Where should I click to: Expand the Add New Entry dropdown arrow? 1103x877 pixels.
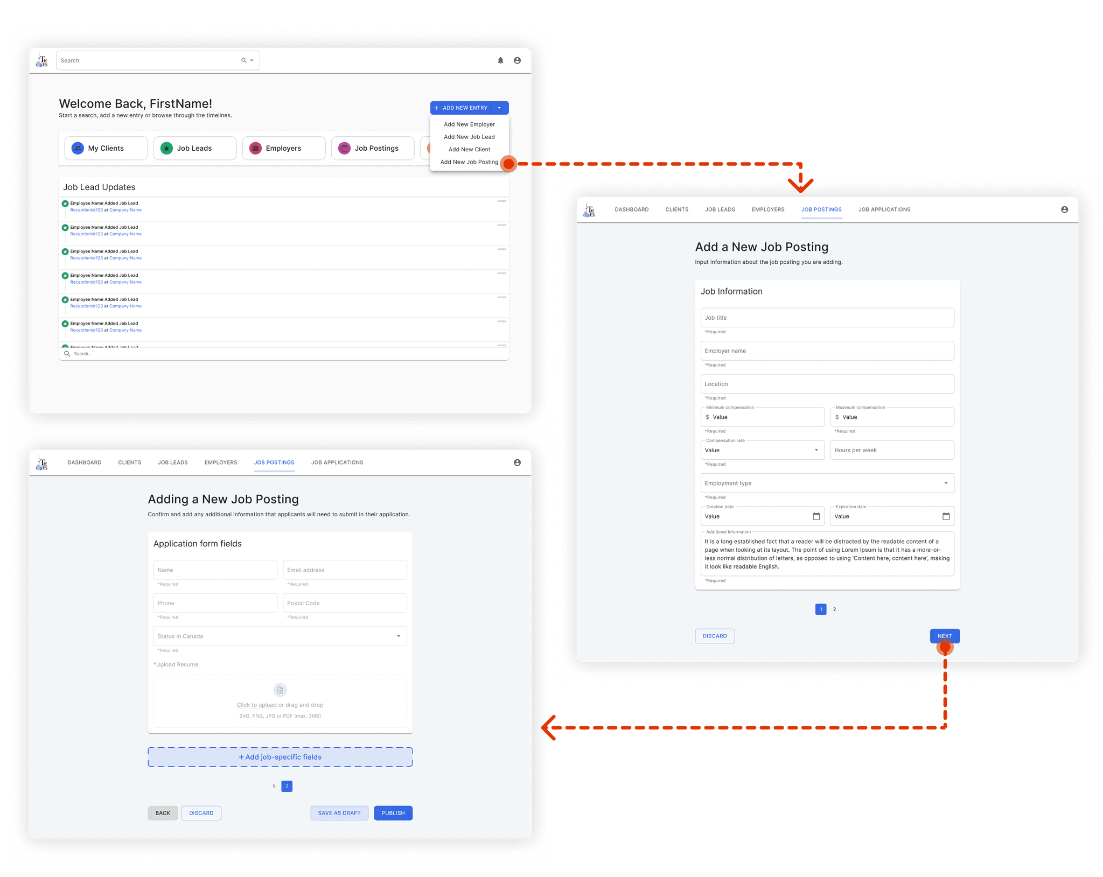[x=500, y=108]
